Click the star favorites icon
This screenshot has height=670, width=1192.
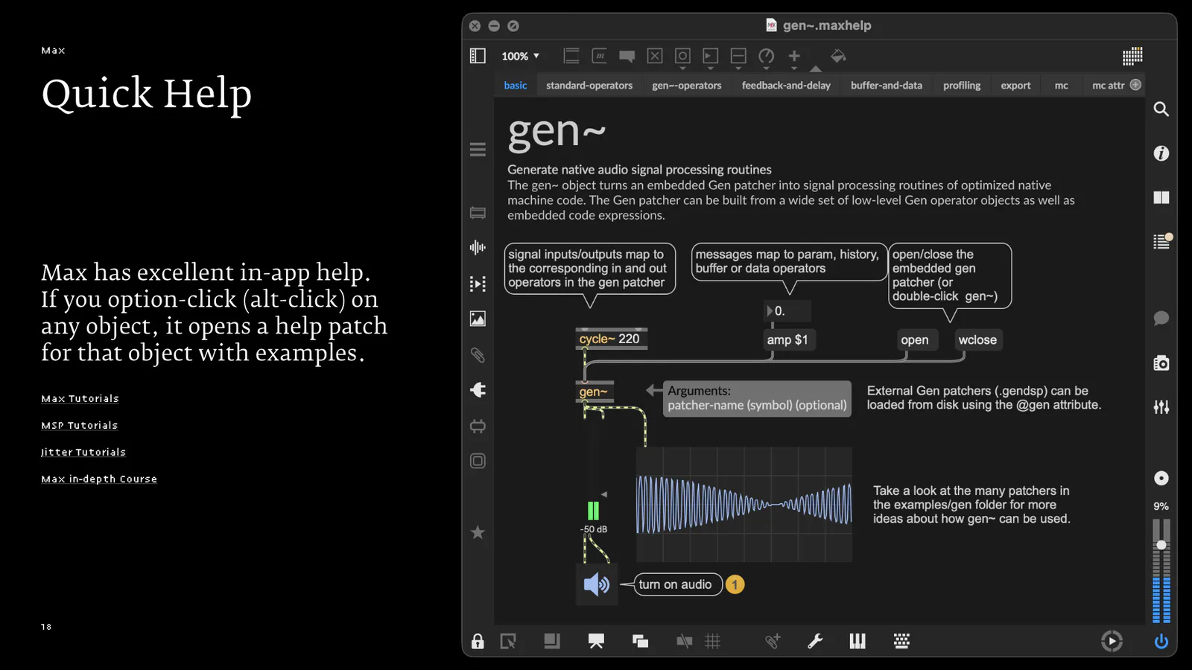[x=478, y=532]
